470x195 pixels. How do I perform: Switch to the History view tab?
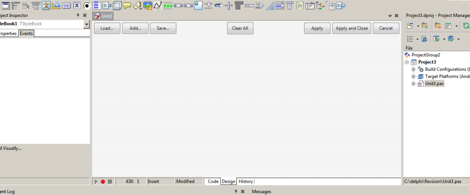(x=246, y=181)
